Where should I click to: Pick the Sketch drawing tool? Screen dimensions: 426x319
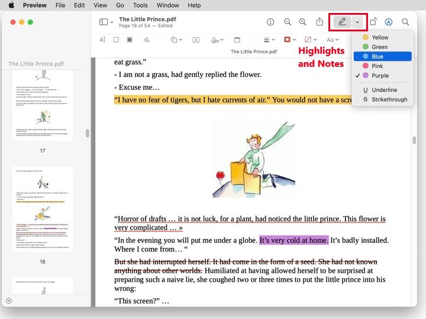pyautogui.click(x=146, y=40)
